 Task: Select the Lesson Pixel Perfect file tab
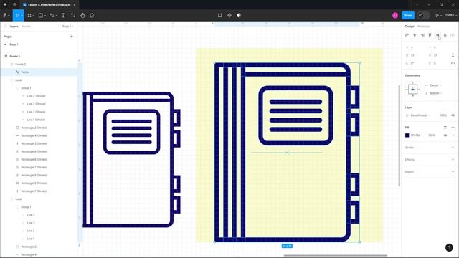pyautogui.click(x=49, y=5)
